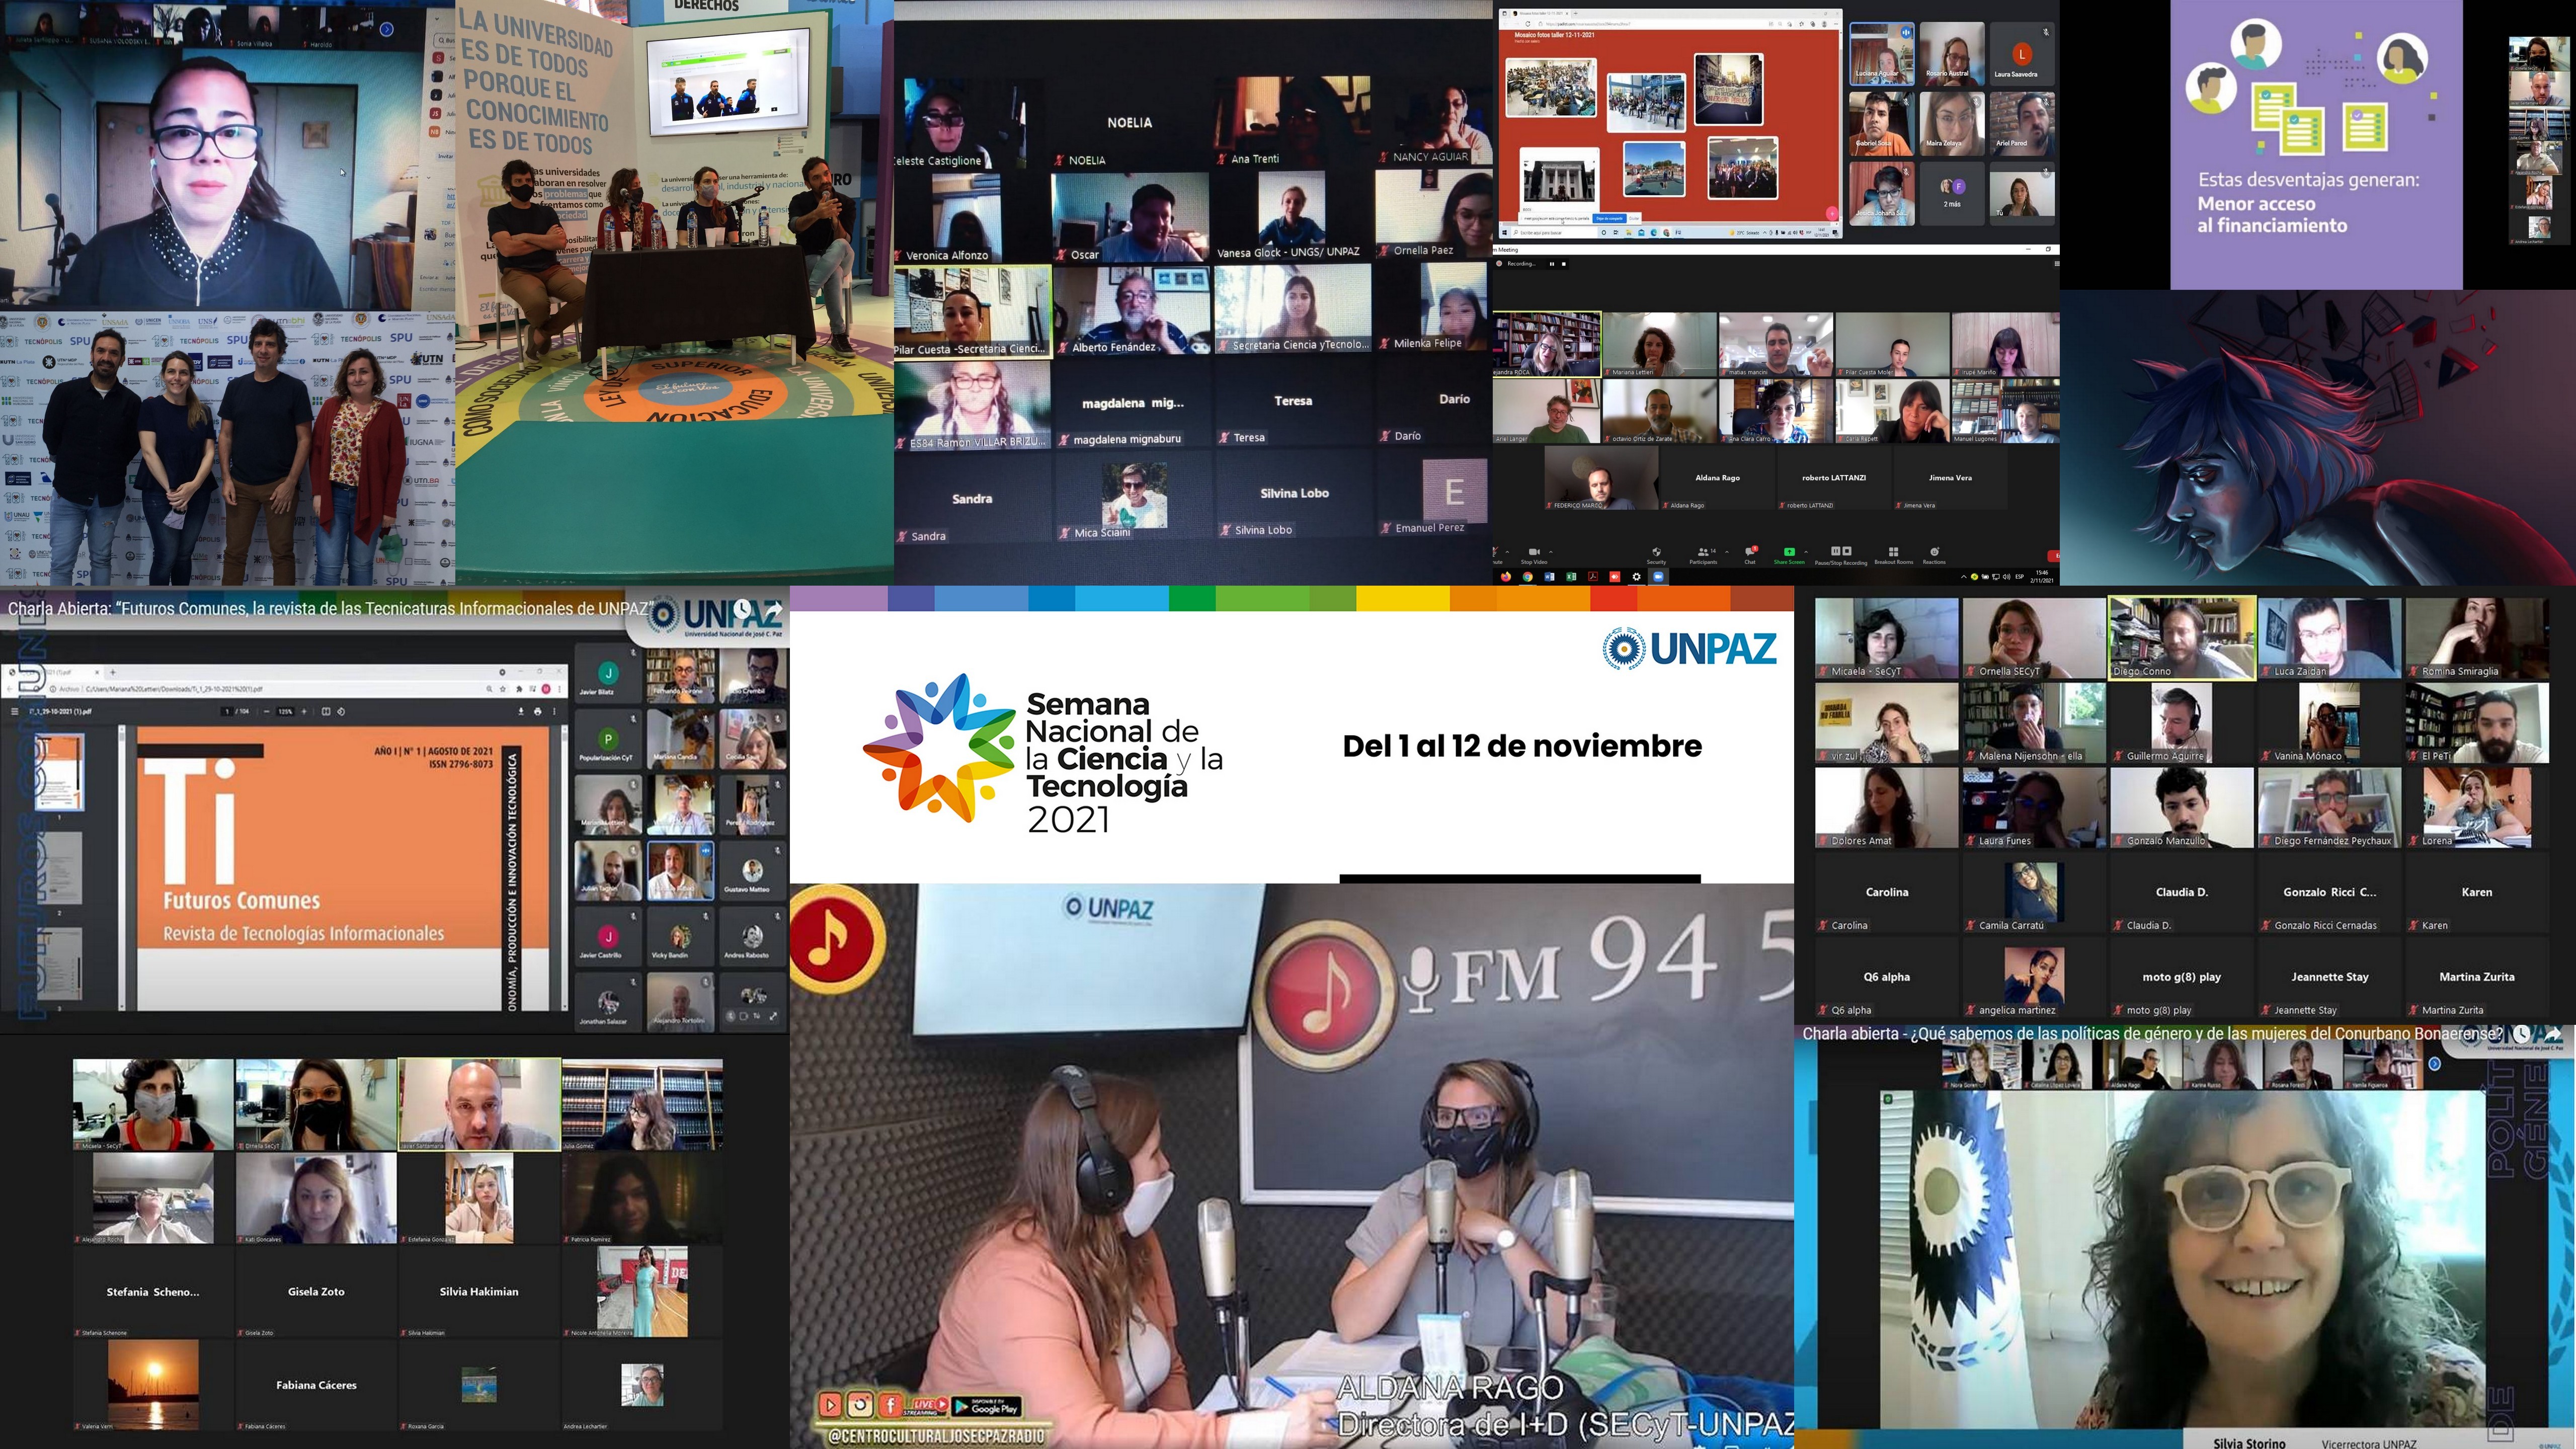The height and width of the screenshot is (1449, 2576).
Task: Open Participants panel in Zoom
Action: click(1703, 556)
